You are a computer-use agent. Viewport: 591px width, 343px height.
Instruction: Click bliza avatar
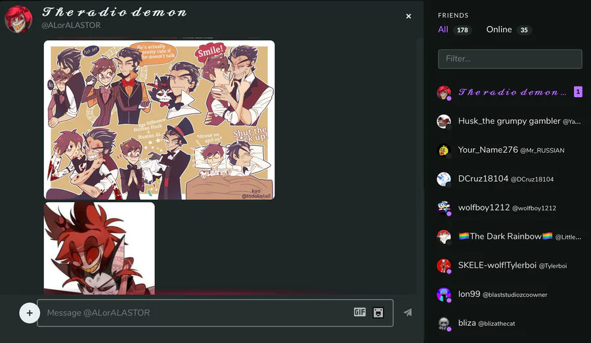[444, 323]
